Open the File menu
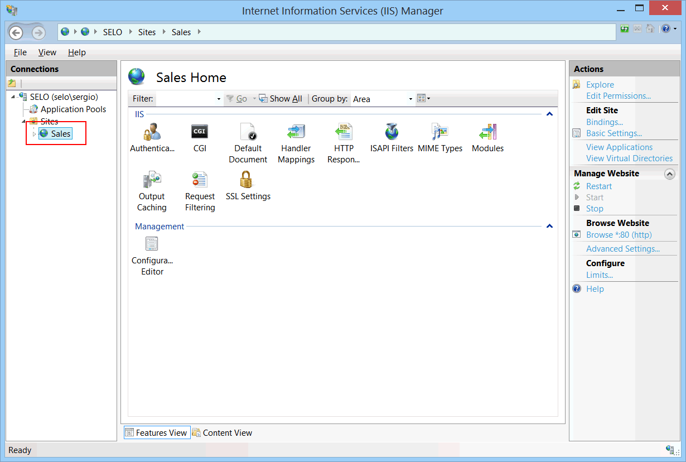686x462 pixels. [20, 52]
